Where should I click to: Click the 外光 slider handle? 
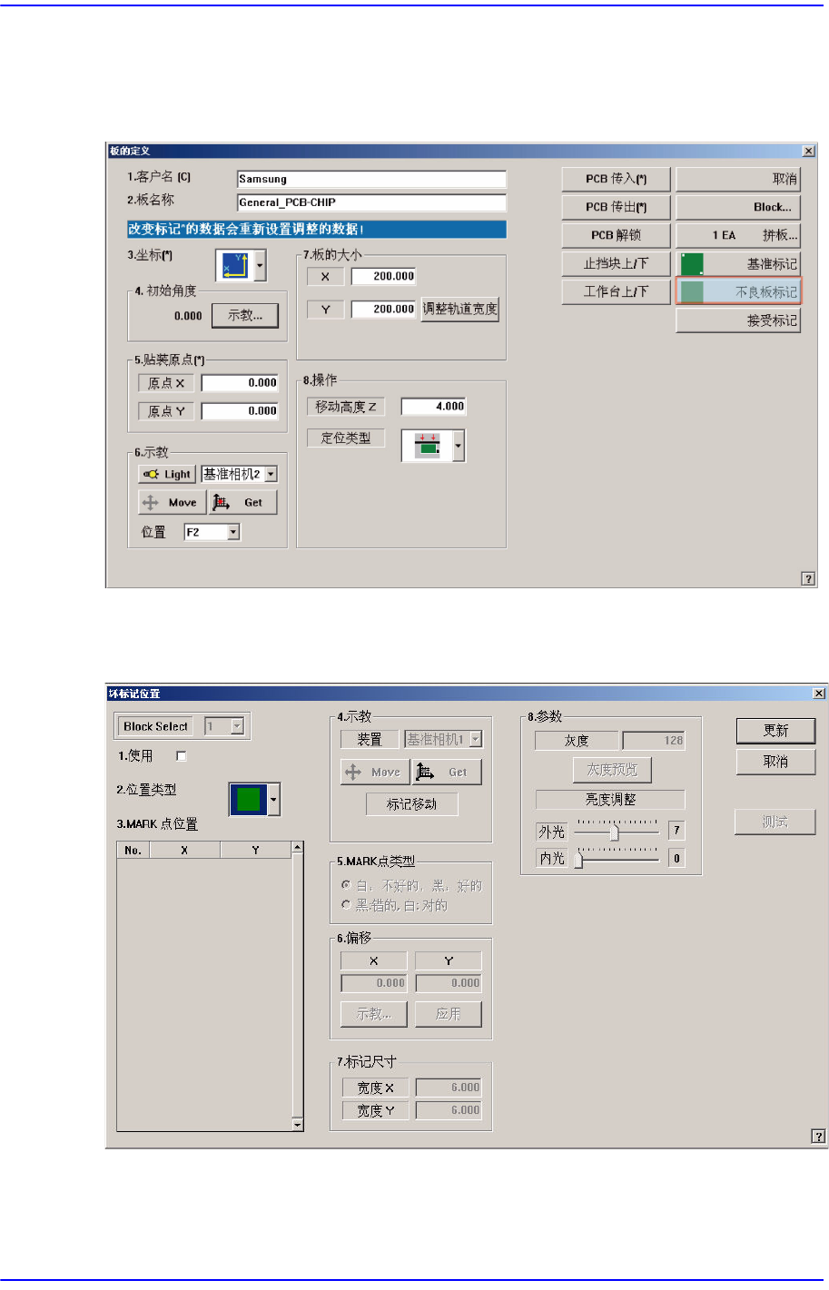(x=615, y=832)
